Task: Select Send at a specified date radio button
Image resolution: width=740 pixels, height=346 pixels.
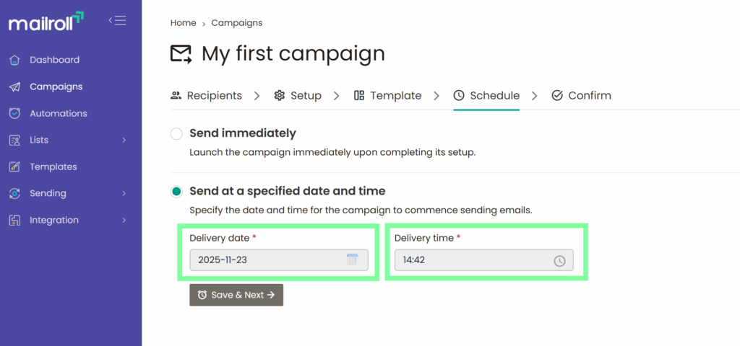Action: pos(176,192)
